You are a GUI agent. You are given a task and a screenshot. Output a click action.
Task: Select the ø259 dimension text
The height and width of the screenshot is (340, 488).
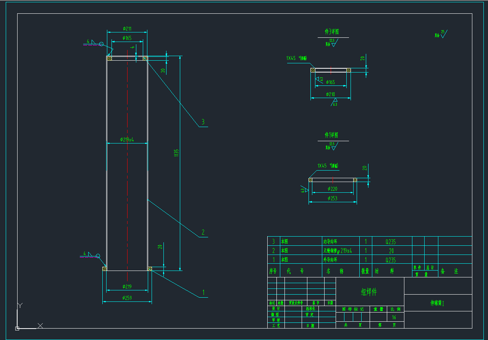(127, 298)
